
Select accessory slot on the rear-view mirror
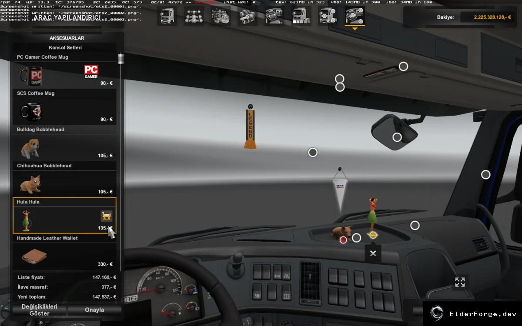tap(397, 137)
